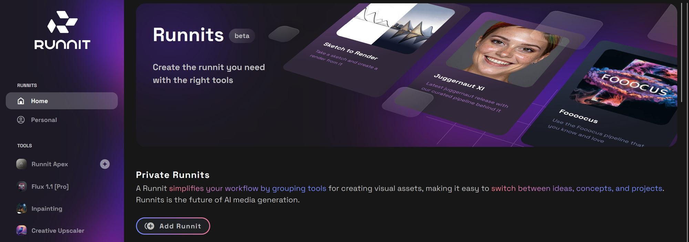Click the Home house icon

point(21,101)
